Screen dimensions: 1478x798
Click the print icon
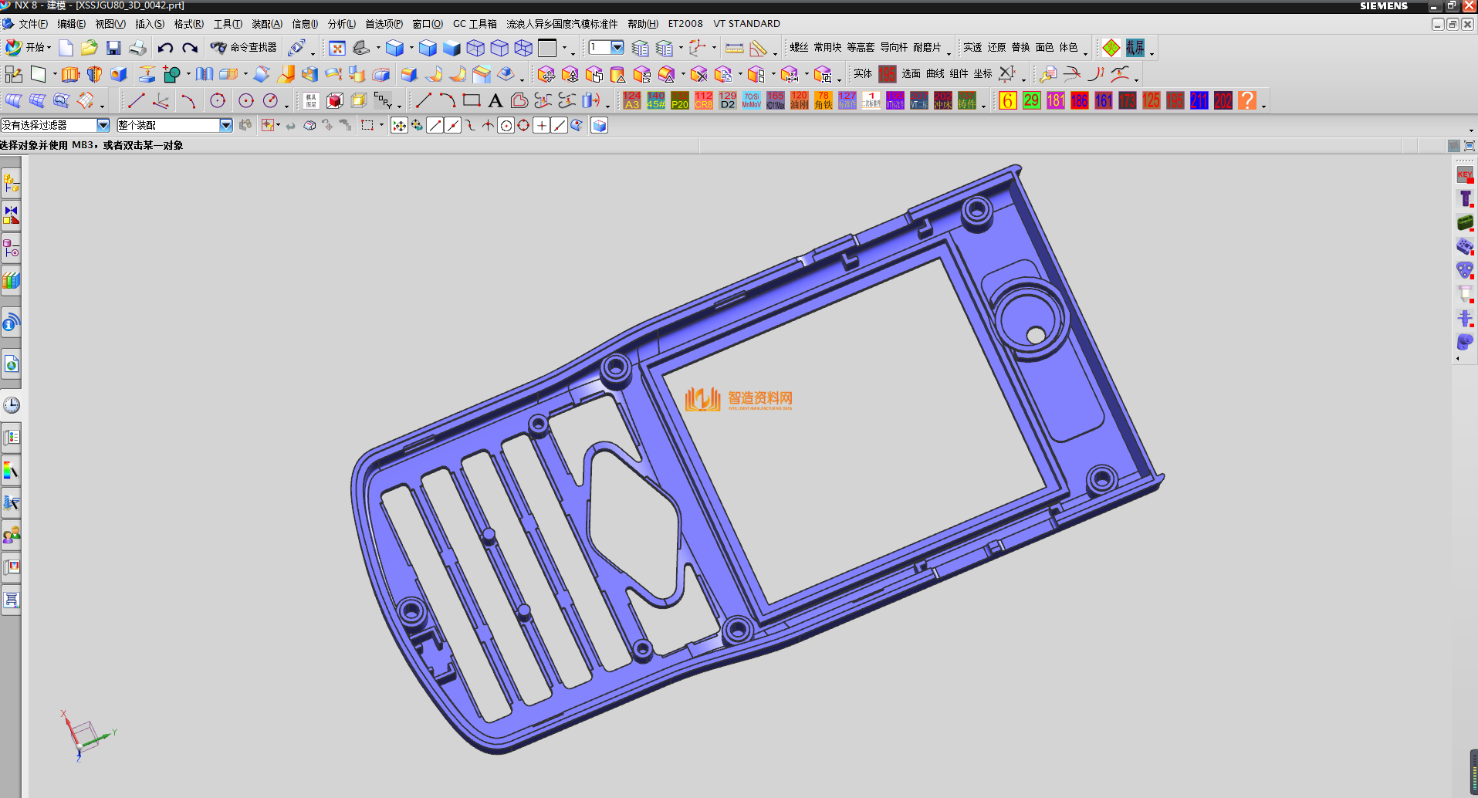coord(137,49)
